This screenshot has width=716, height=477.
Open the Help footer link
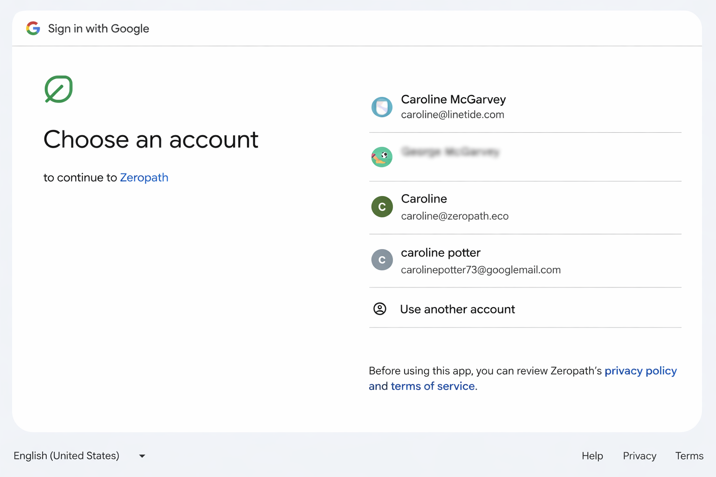tap(592, 456)
